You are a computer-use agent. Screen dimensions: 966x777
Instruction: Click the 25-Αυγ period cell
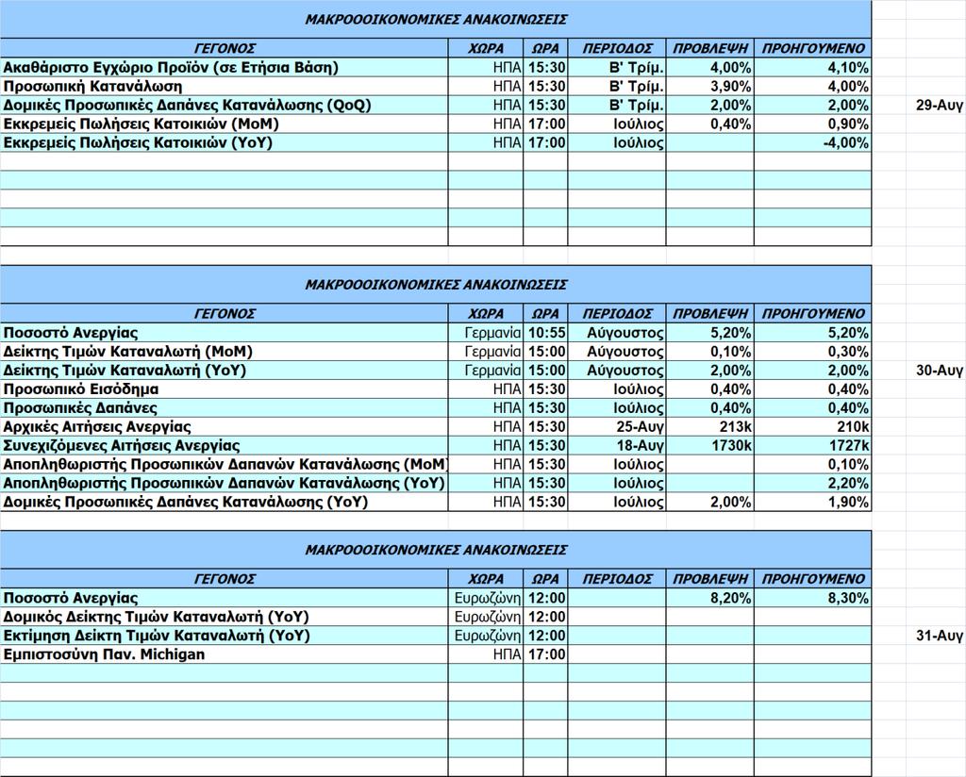coord(617,426)
